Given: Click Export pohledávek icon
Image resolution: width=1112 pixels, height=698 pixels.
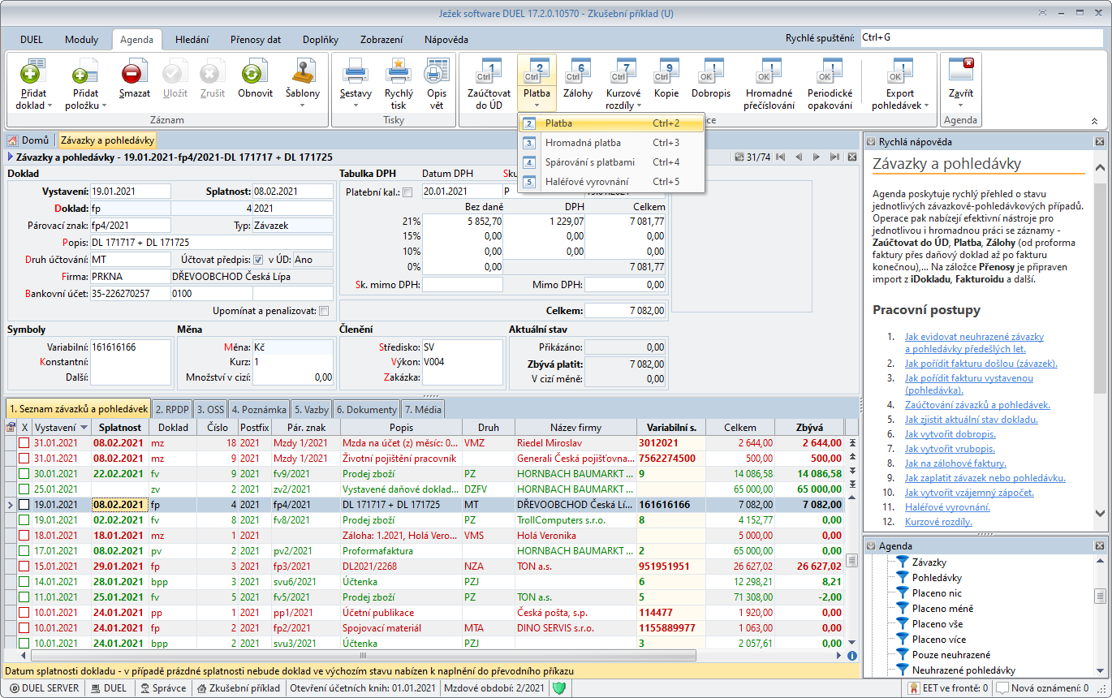Looking at the screenshot, I should coord(900,72).
